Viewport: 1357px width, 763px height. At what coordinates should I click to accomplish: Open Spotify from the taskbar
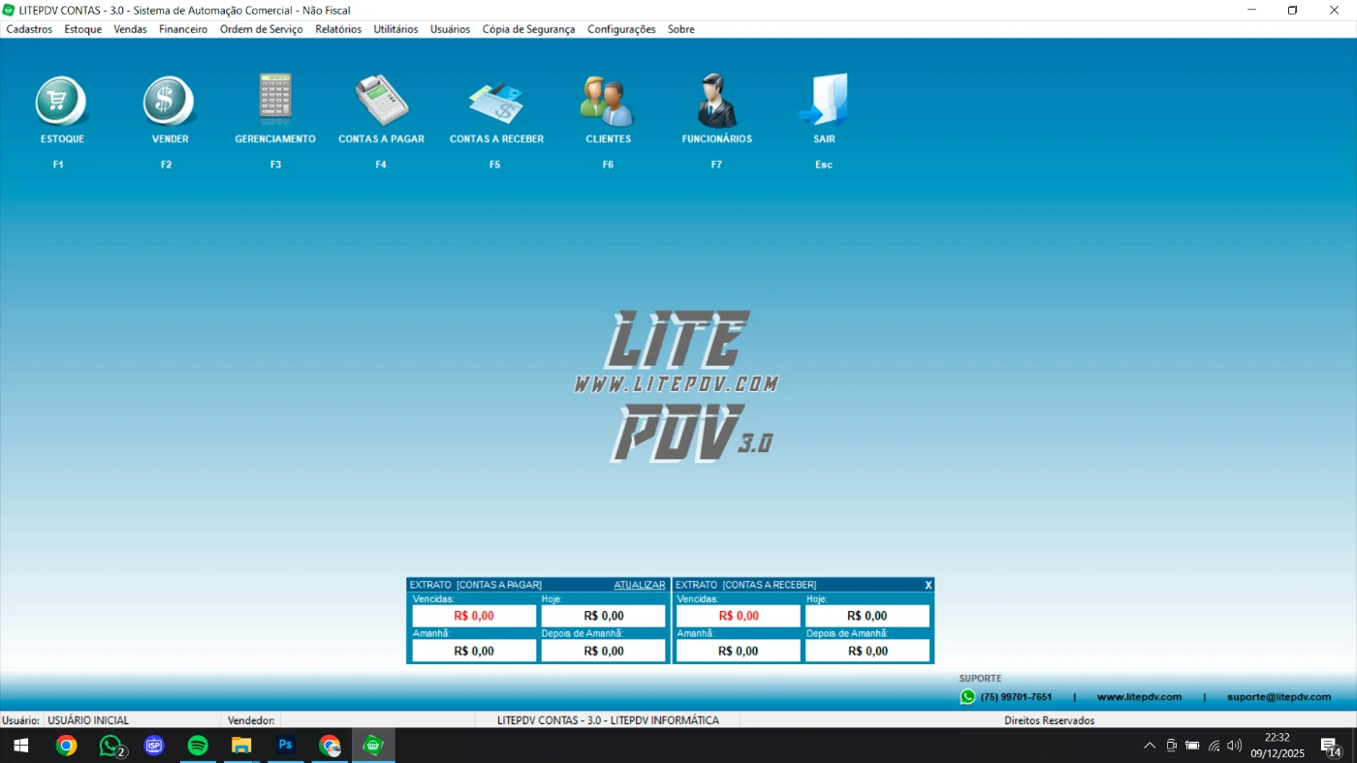[198, 746]
